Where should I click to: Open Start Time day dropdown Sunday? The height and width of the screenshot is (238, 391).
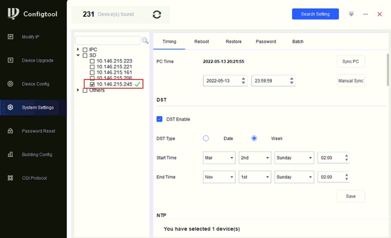(x=294, y=158)
